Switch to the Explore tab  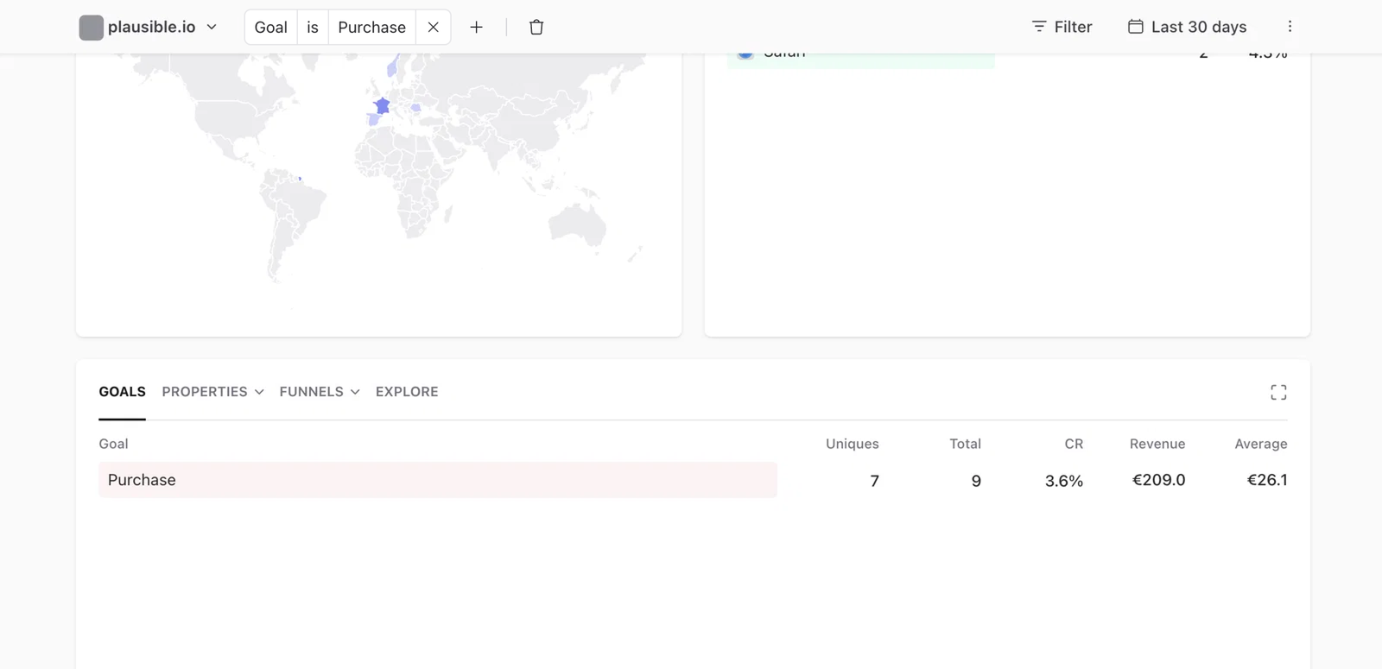[x=407, y=392]
